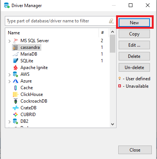Expand the MS SQL Server tree node
157x159 pixels.
click(9, 41)
